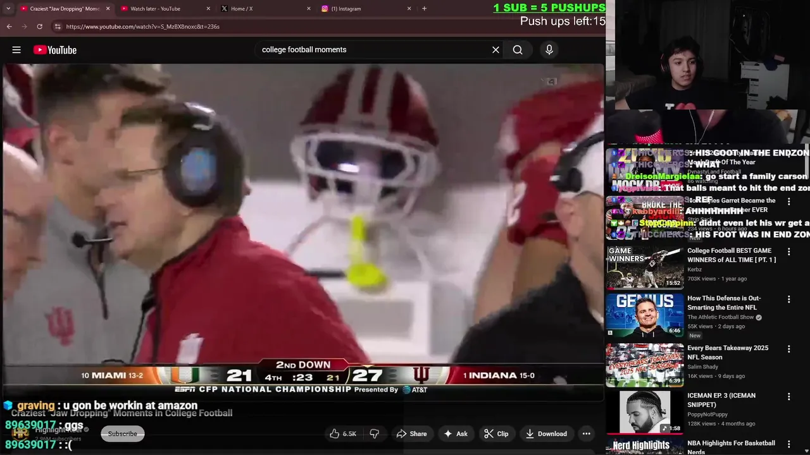Select the Craziest Jaw Dropping Moments tab

[x=65, y=9]
